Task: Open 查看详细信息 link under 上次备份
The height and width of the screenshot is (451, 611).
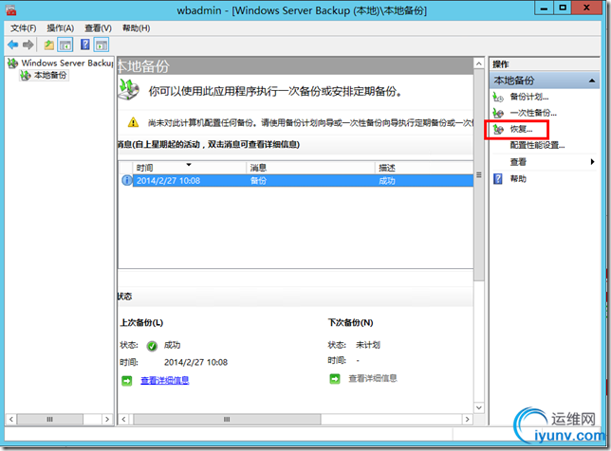Action: pos(165,380)
